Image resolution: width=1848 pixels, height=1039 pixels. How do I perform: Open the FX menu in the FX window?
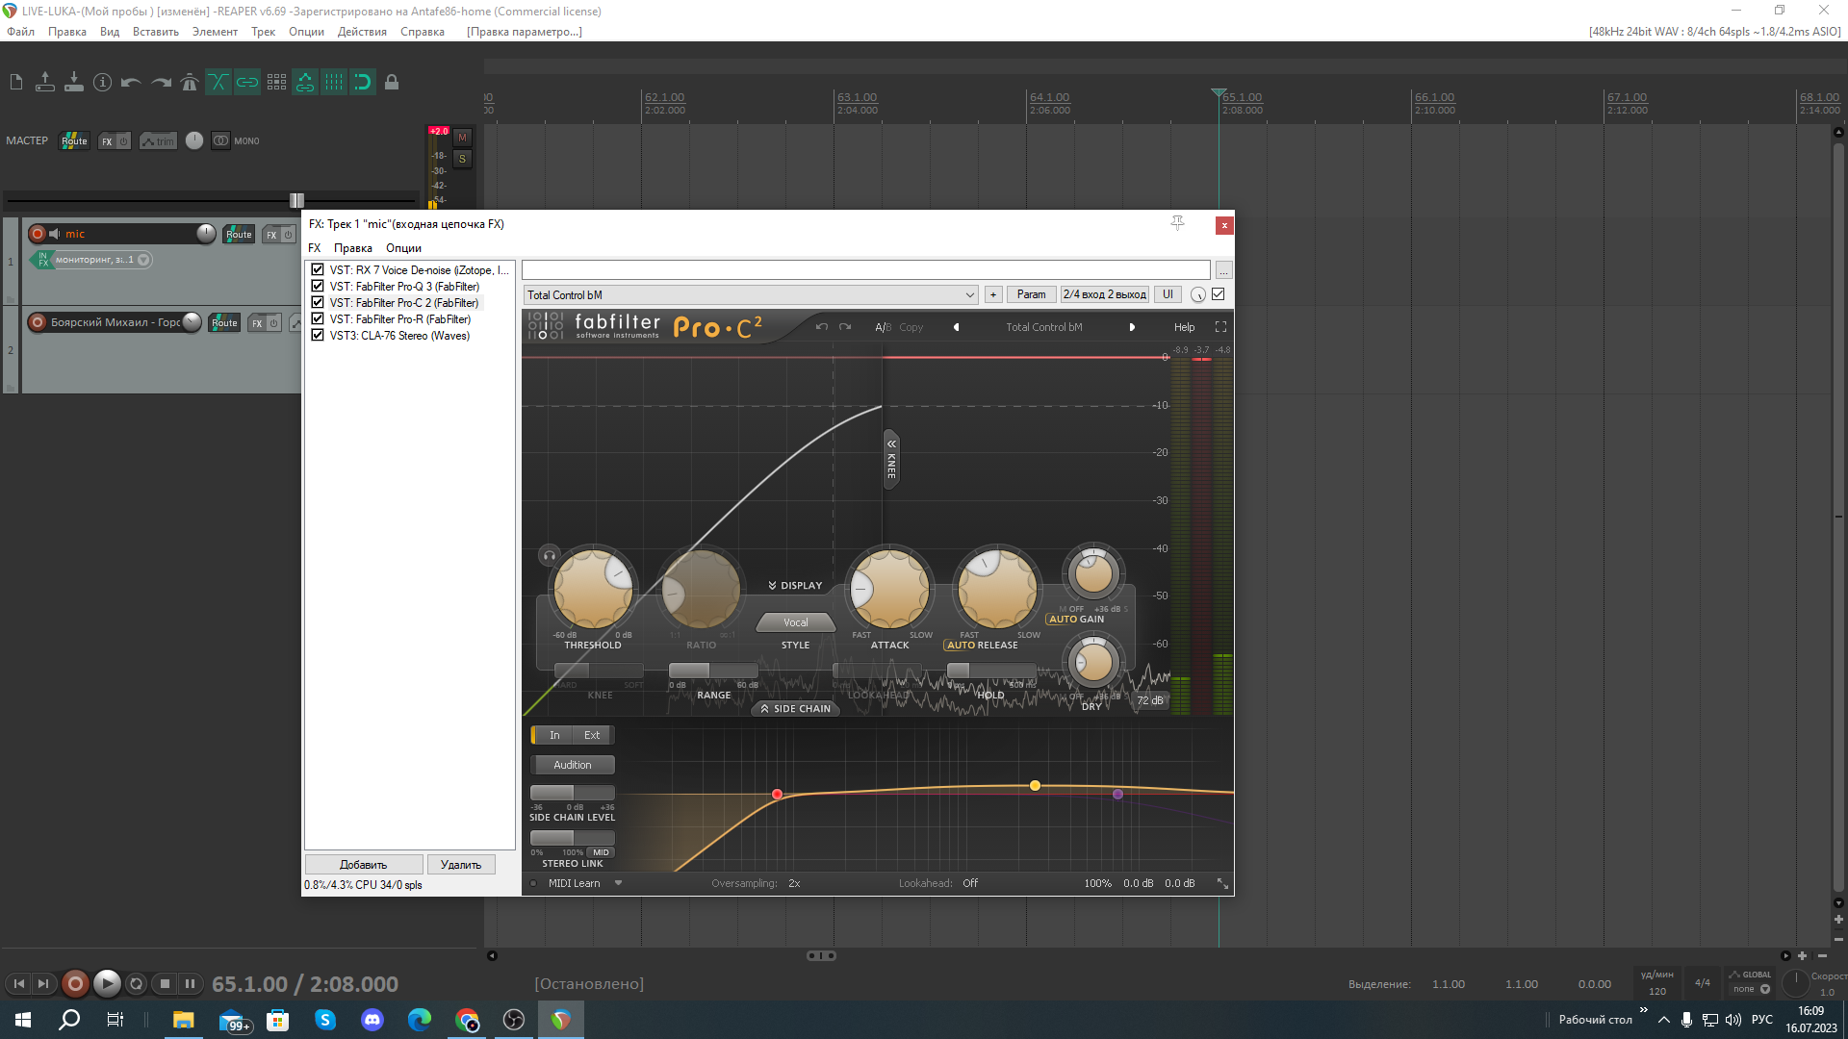click(x=315, y=248)
